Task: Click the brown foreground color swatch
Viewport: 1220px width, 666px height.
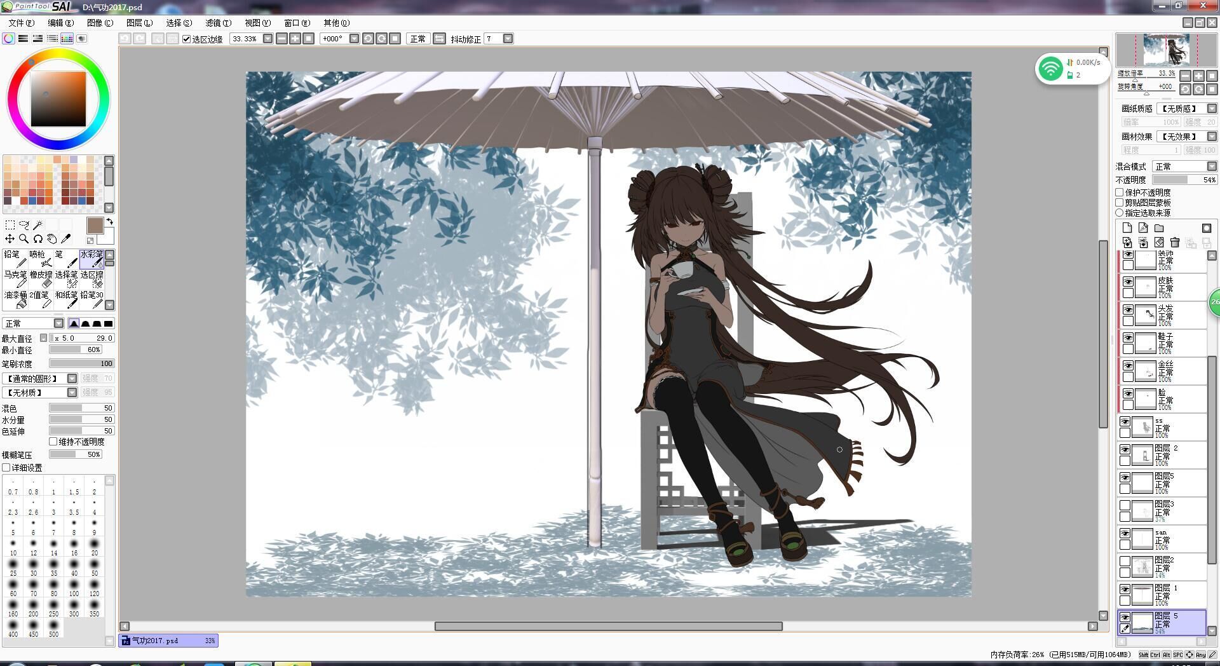Action: (95, 226)
